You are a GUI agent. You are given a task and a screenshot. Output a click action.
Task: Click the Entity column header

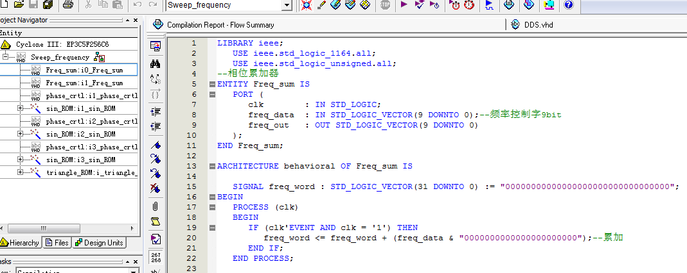pos(68,33)
